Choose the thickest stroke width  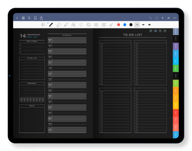coord(149,25)
